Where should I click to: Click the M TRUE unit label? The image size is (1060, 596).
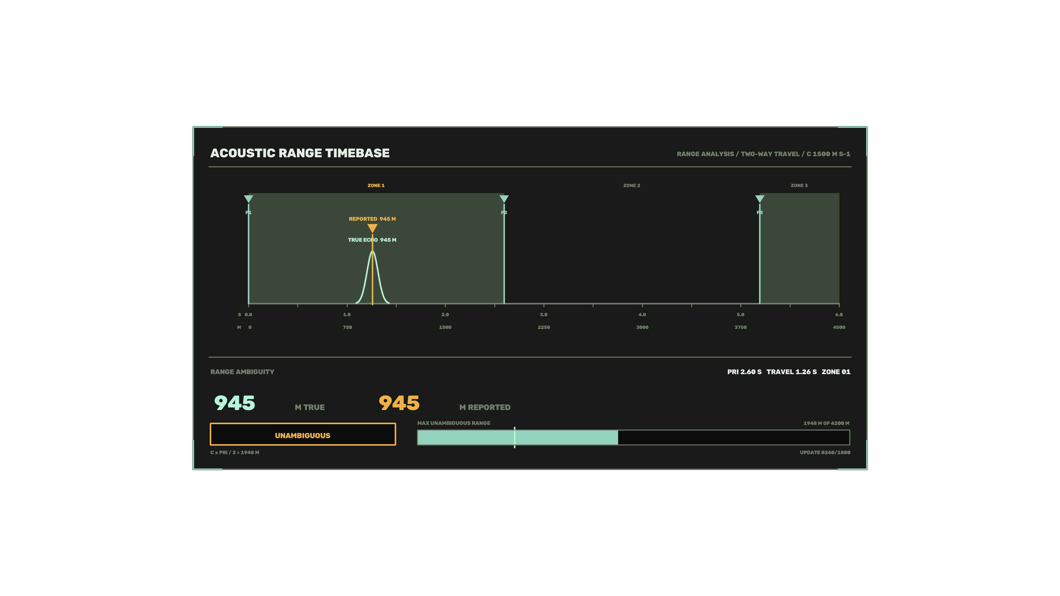point(310,407)
